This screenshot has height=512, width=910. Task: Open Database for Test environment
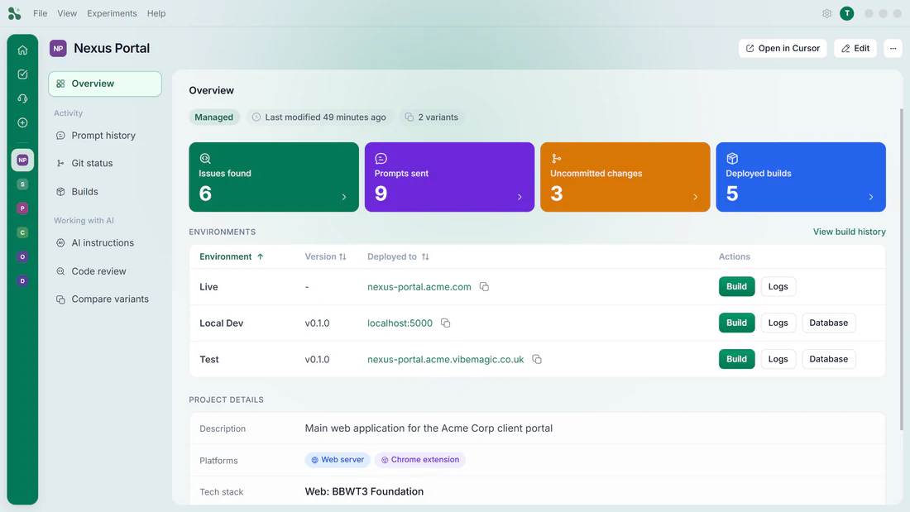coord(828,359)
